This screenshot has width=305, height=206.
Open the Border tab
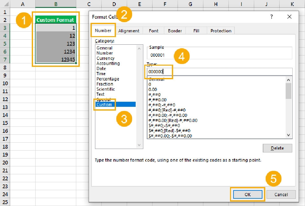175,31
